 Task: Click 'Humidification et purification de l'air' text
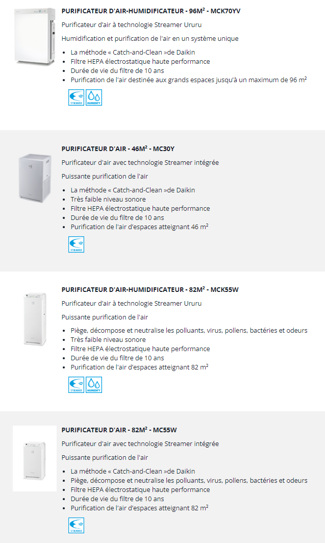(x=150, y=38)
